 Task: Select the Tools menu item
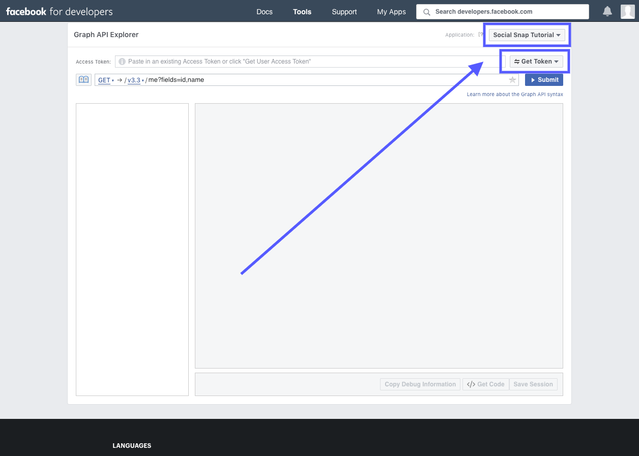tap(302, 11)
